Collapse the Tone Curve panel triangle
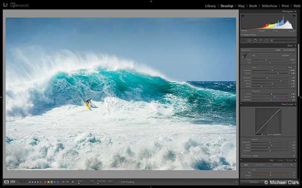The width and height of the screenshot is (302, 188). [295, 104]
